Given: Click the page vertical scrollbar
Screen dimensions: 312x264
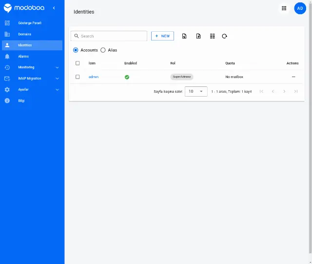Looking at the screenshot, I should coord(310,127).
